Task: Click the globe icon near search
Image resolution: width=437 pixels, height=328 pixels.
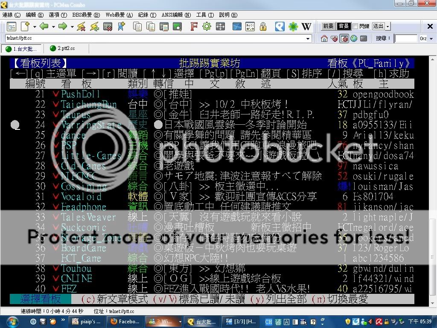Action: pyautogui.click(x=354, y=38)
